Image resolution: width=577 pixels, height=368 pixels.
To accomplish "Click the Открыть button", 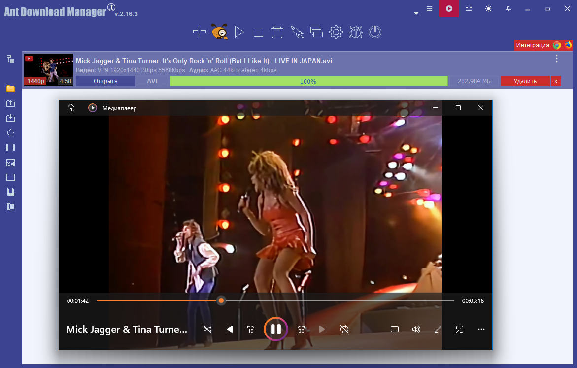I will 105,81.
